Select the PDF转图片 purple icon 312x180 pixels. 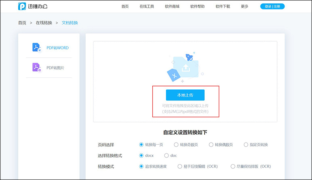[x=37, y=67]
